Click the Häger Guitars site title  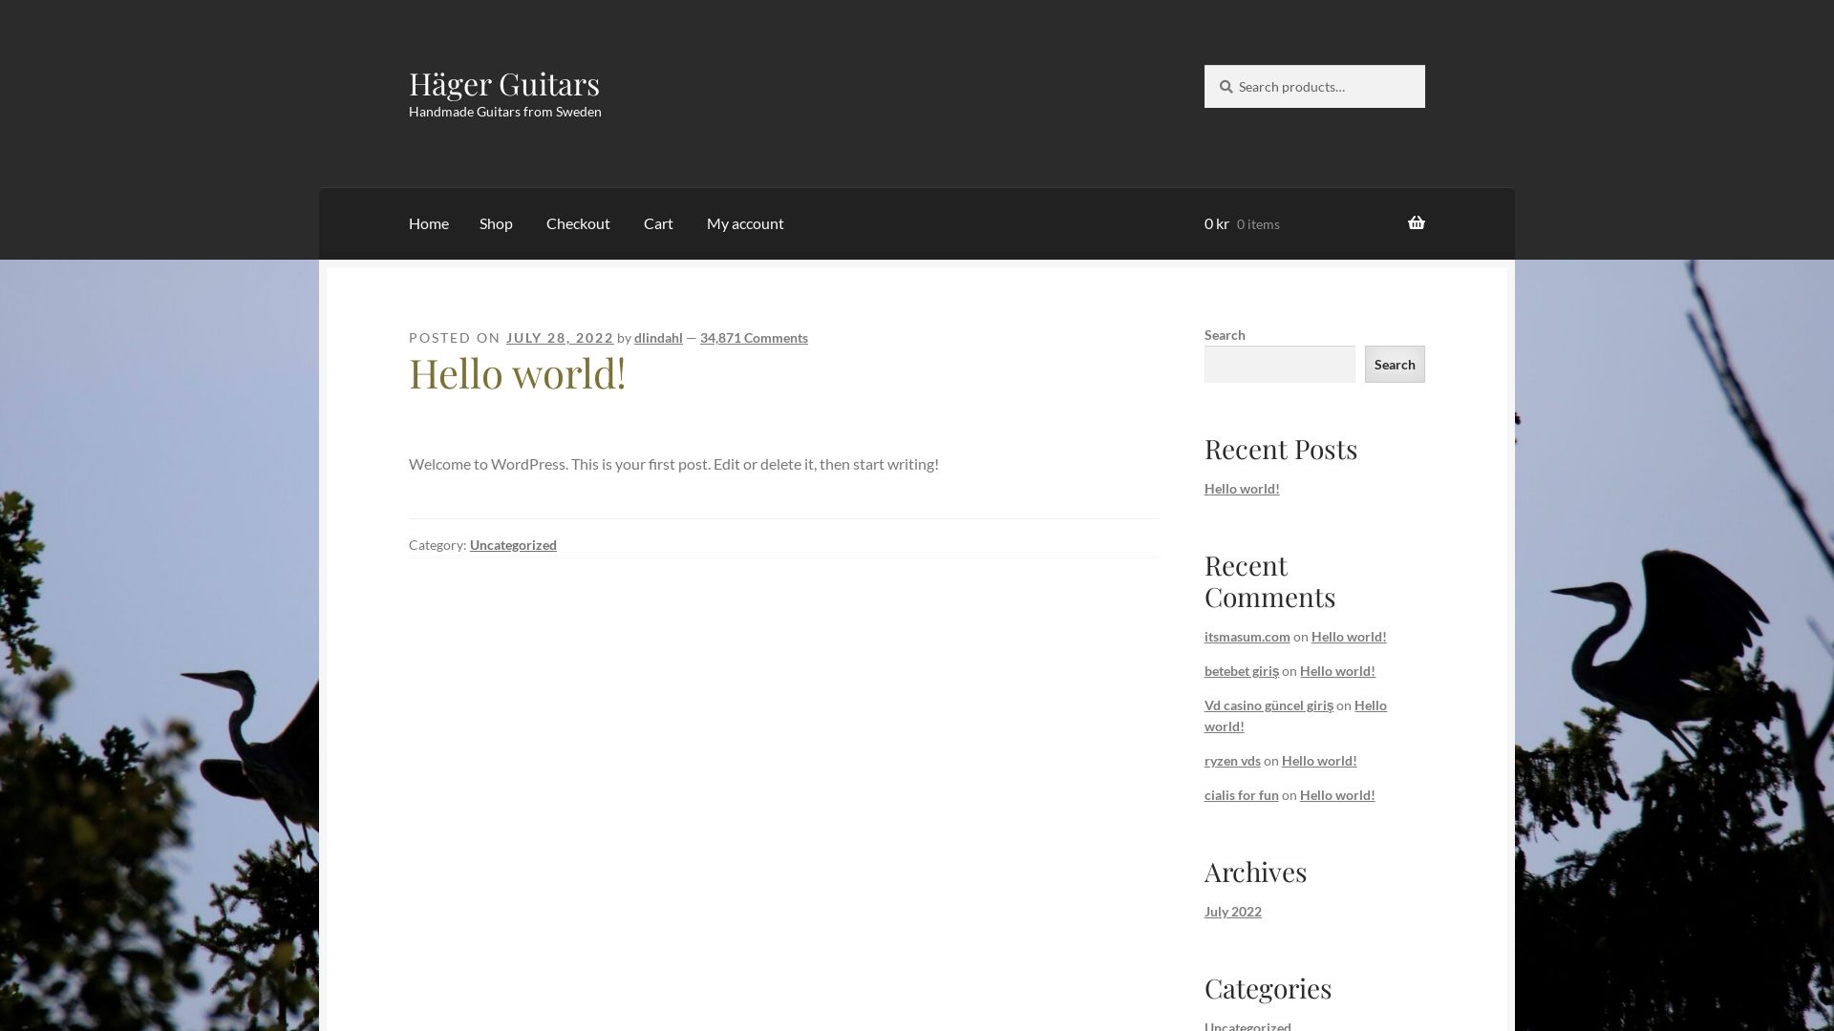point(504,84)
